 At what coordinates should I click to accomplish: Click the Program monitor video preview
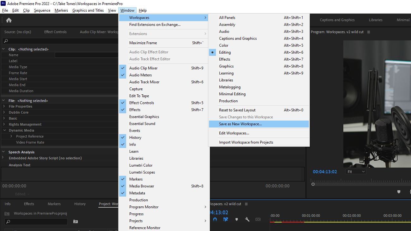pos(377,104)
